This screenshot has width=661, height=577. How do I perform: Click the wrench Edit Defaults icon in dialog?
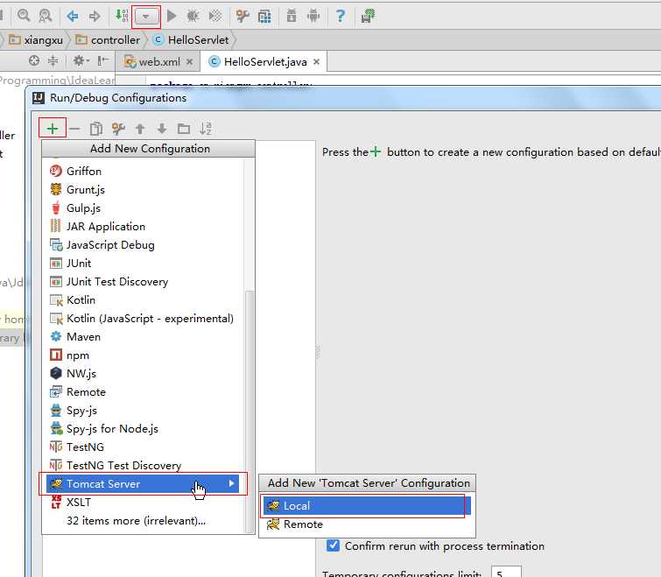[118, 129]
